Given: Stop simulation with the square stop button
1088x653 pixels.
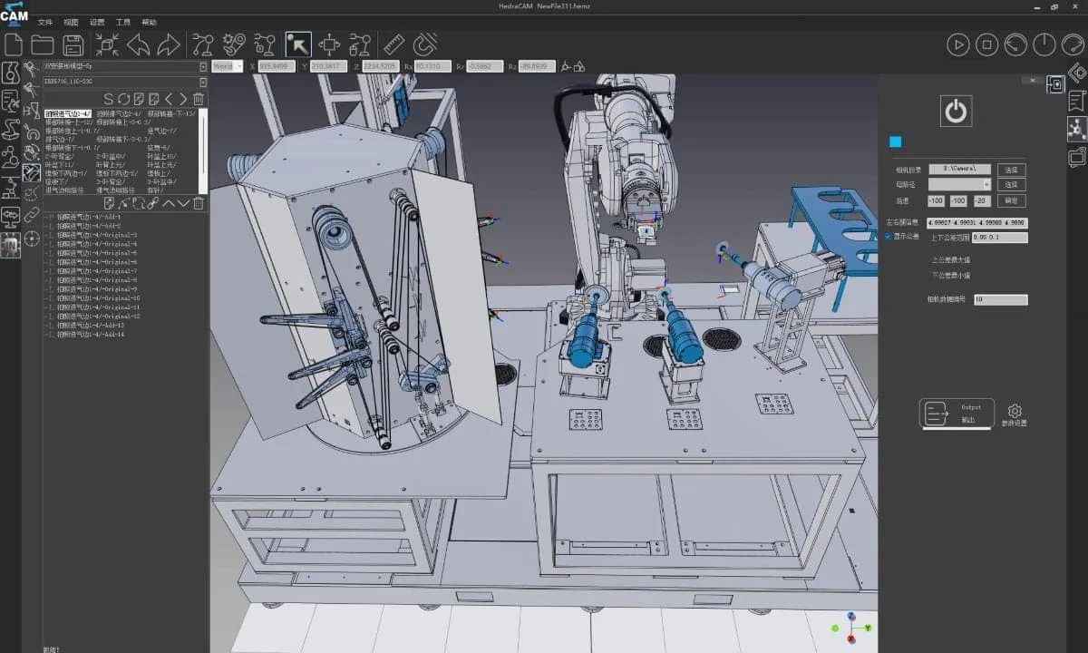Looking at the screenshot, I should tap(987, 44).
